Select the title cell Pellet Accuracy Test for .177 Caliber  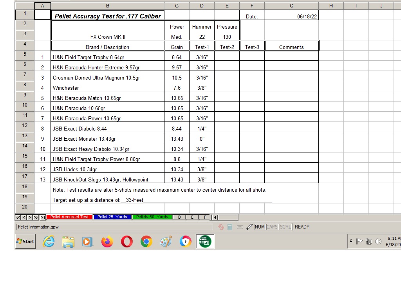(108, 15)
